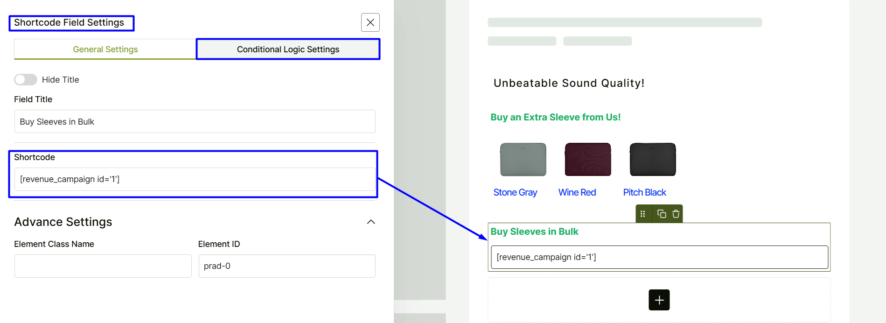Click the duplicate field icon
The image size is (886, 323).
point(661,214)
